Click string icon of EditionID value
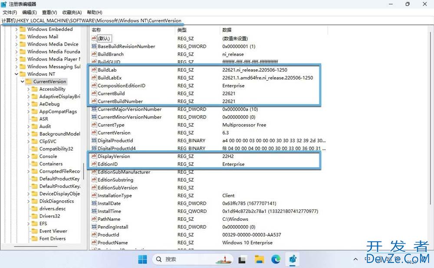The image size is (434, 268). tap(94, 164)
